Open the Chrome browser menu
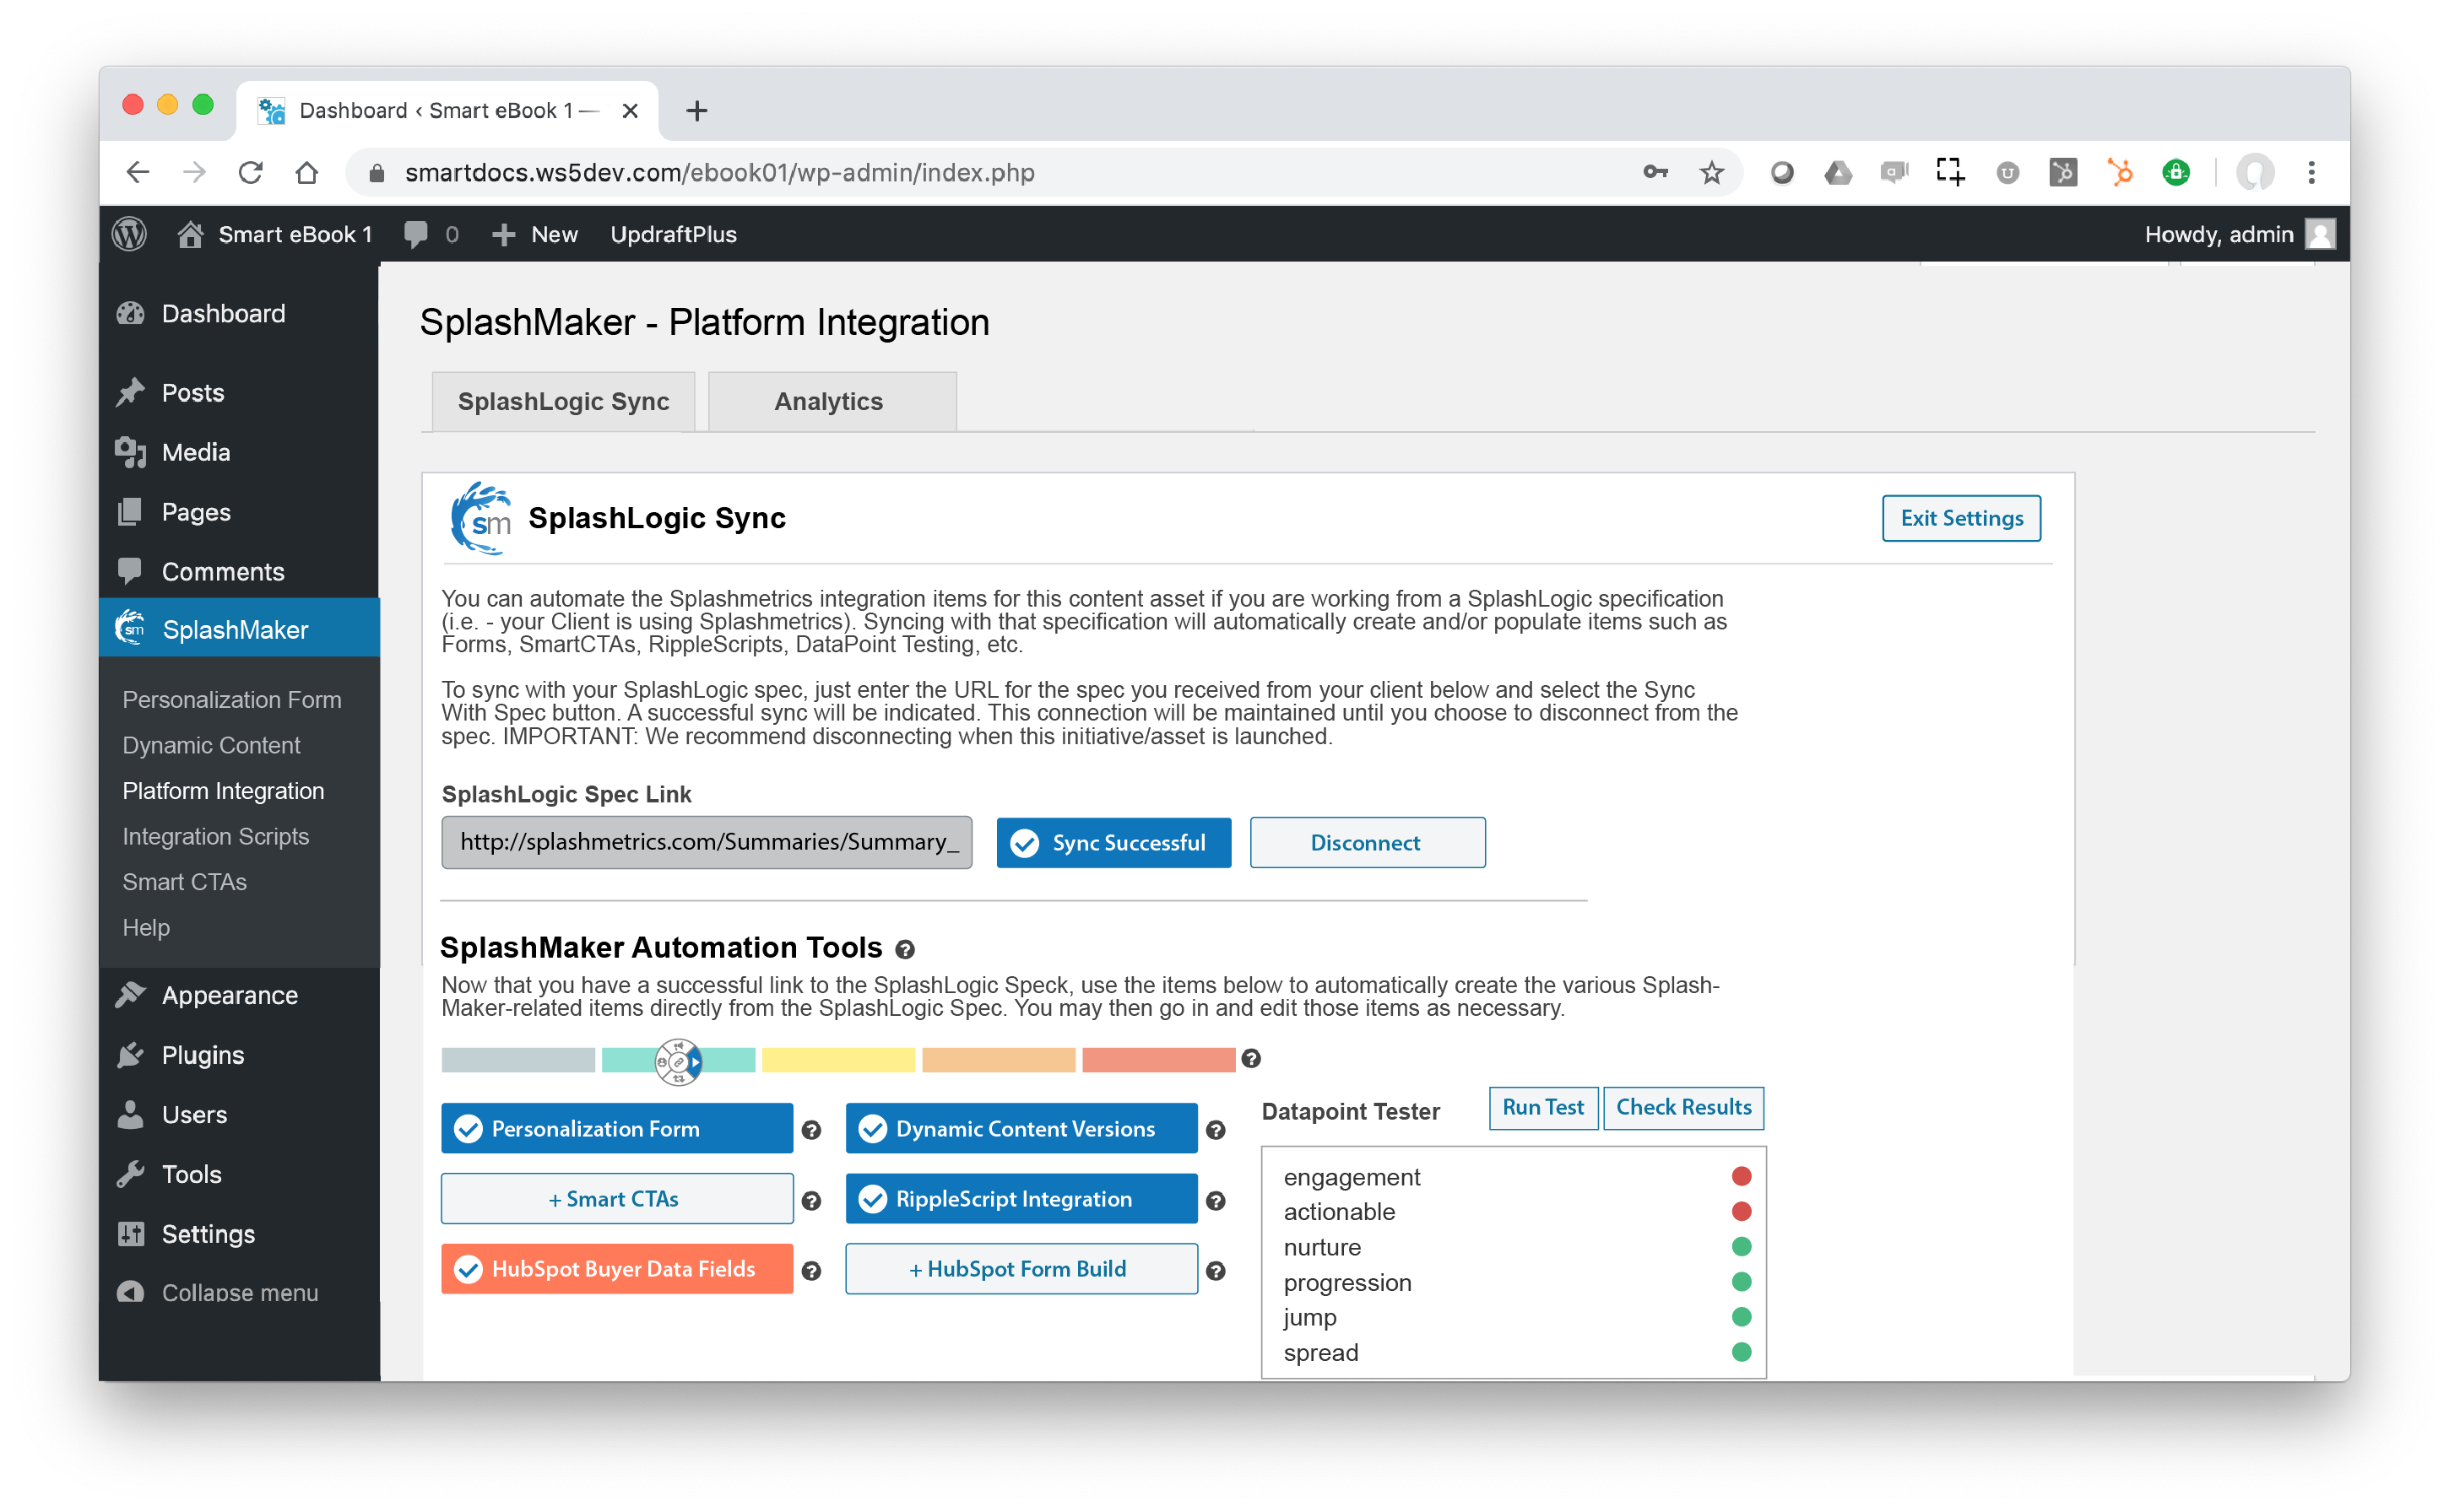The width and height of the screenshot is (2449, 1512). (2312, 172)
